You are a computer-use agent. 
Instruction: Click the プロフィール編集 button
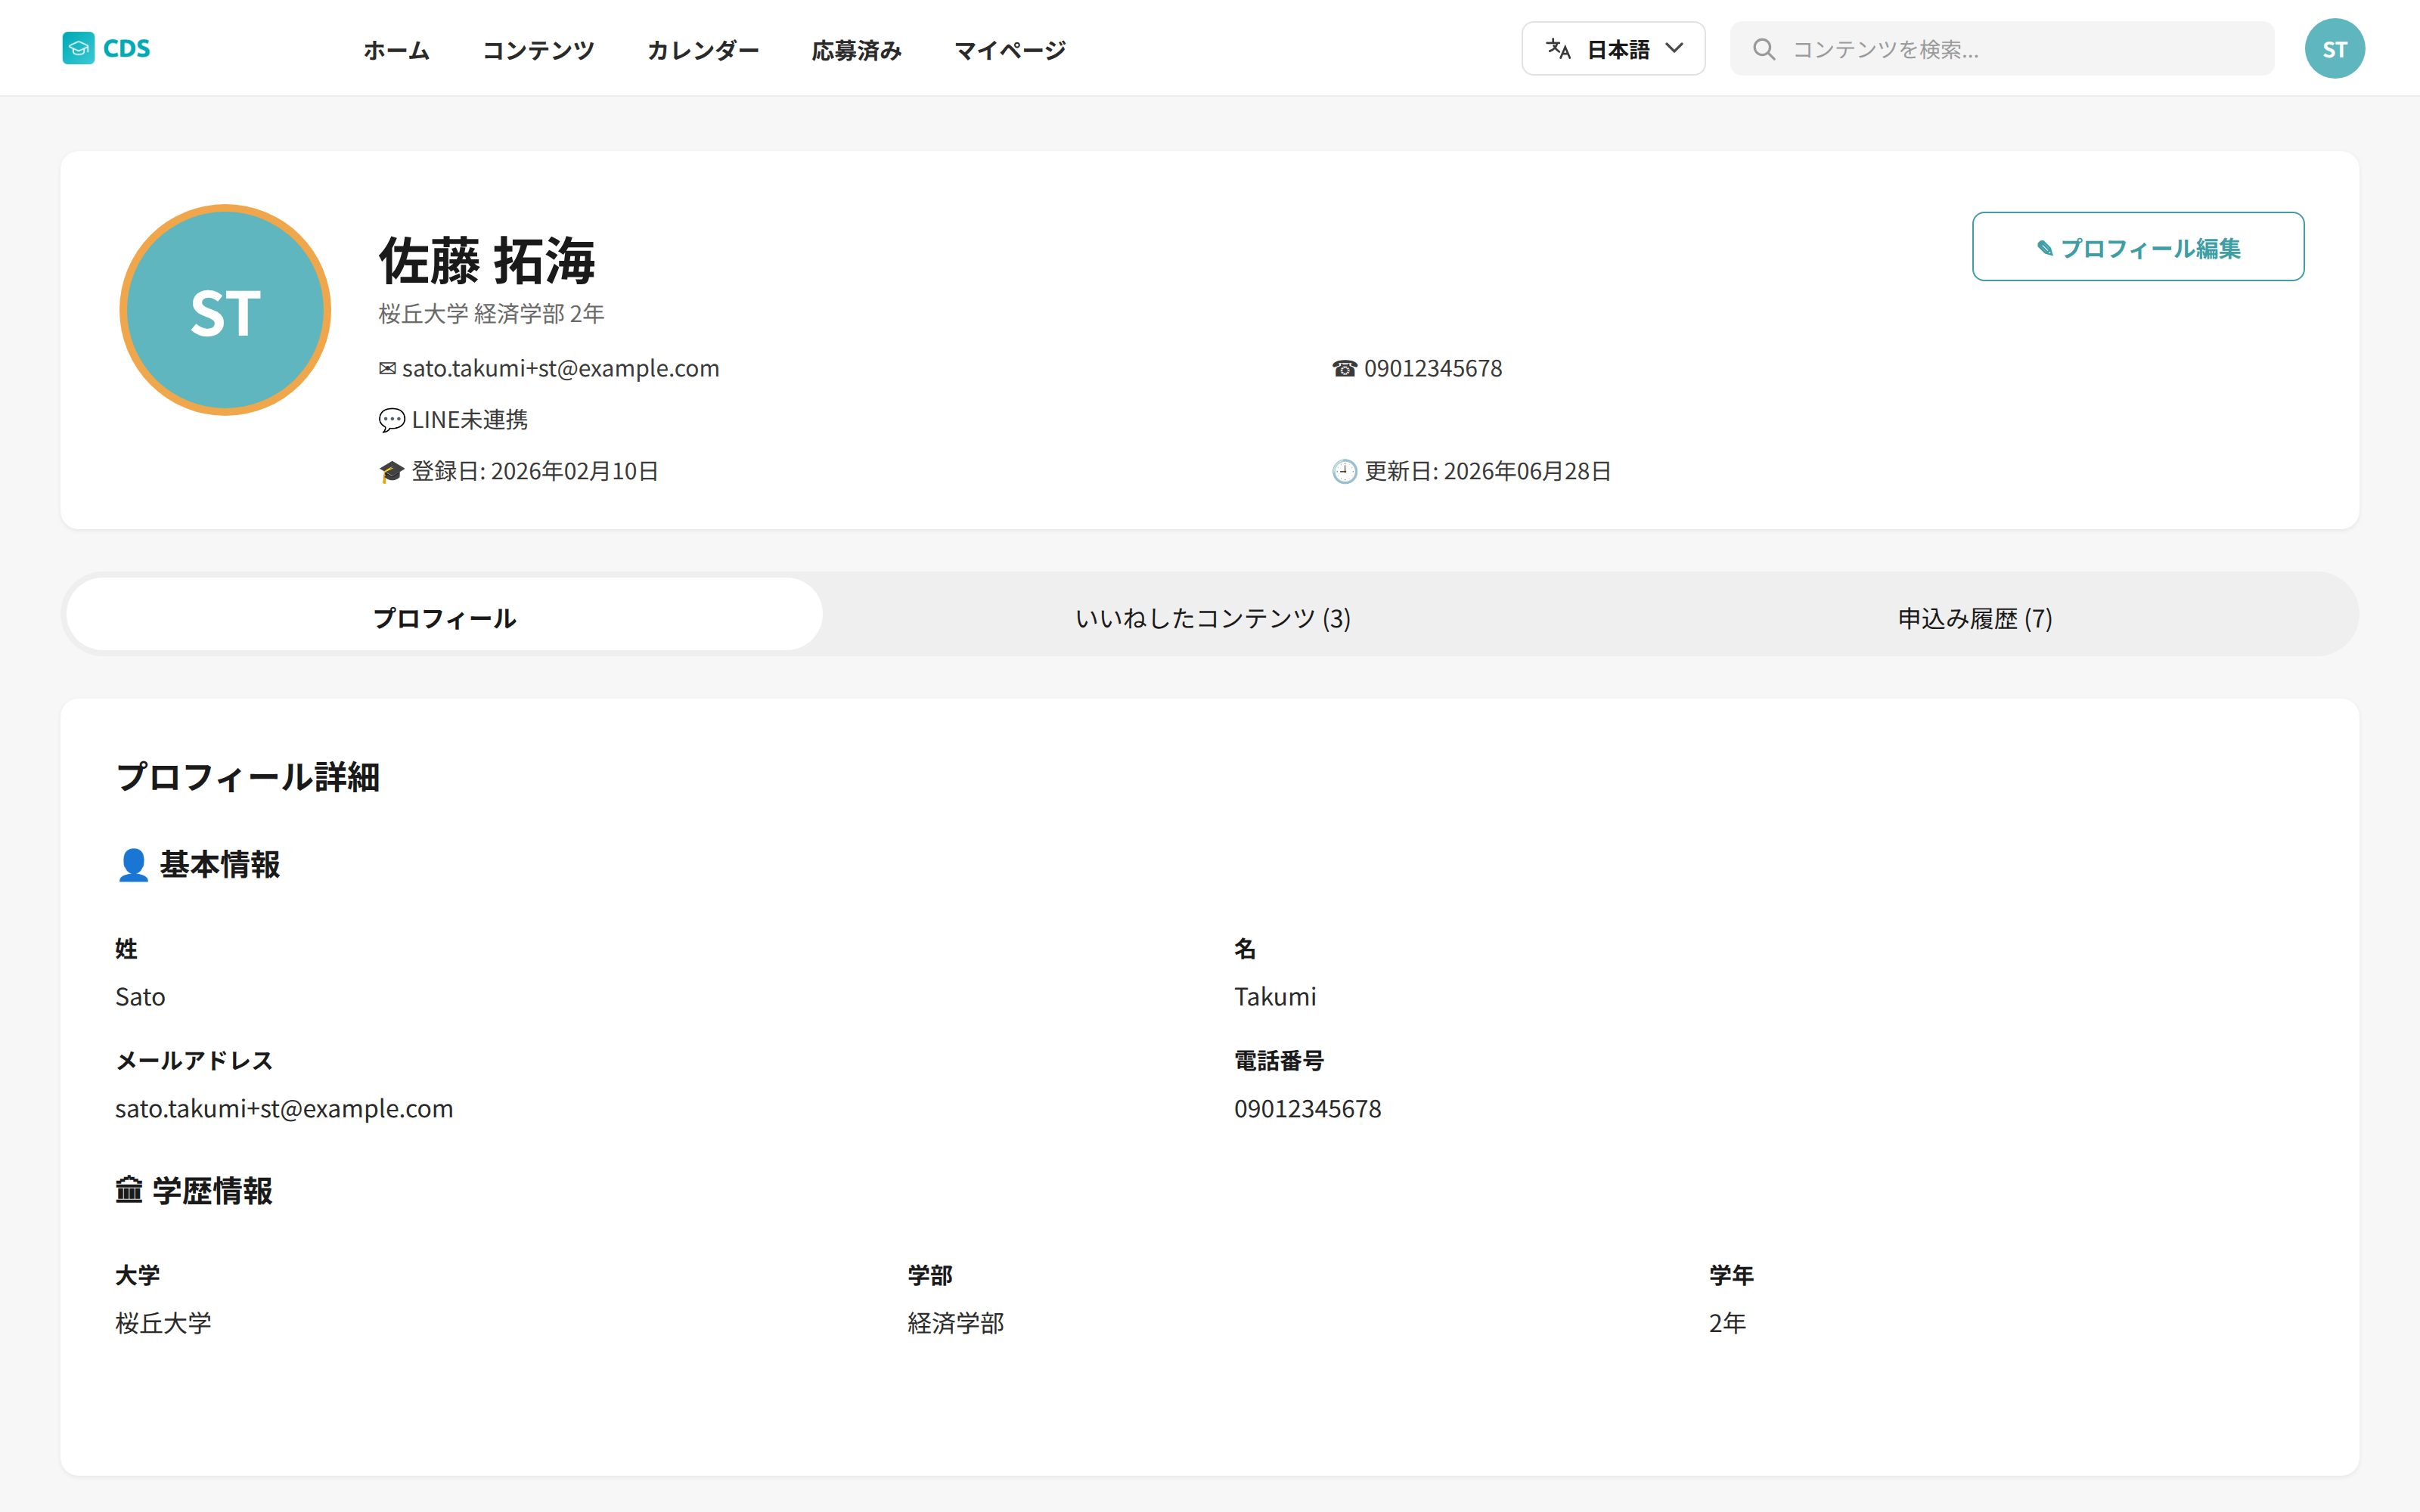tap(2138, 247)
